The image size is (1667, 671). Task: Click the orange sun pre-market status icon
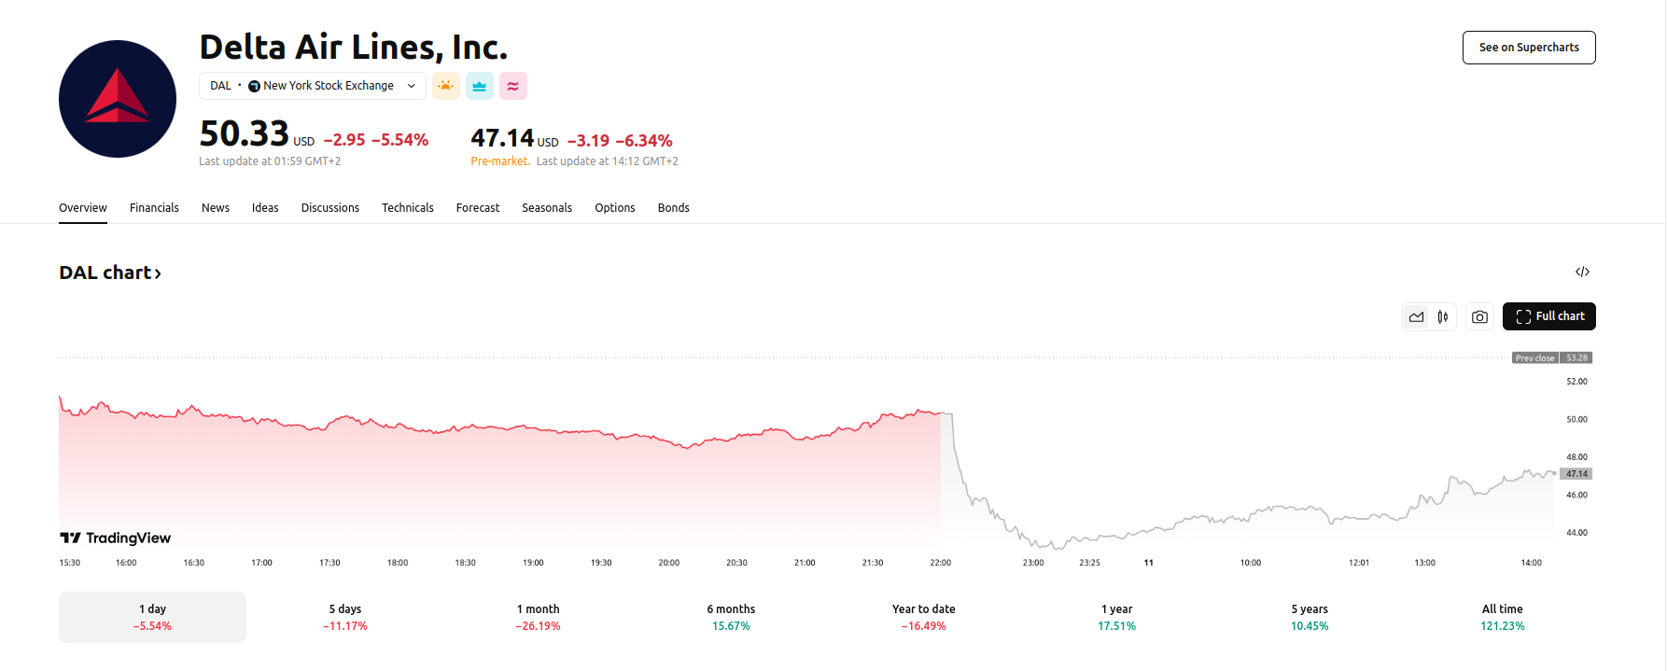click(x=446, y=85)
